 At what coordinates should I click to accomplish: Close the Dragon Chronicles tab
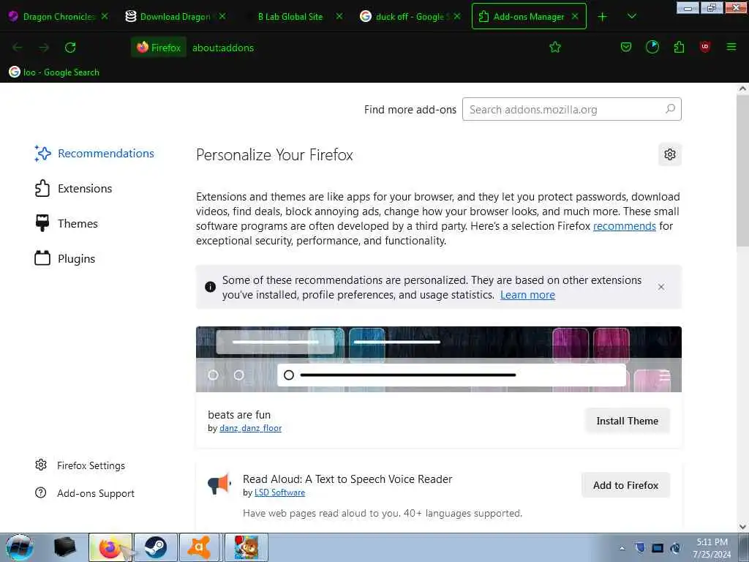[105, 16]
